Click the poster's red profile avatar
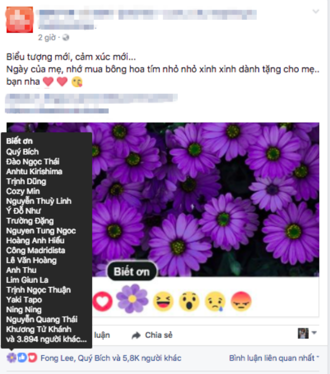This screenshot has height=374, width=330. click(19, 19)
